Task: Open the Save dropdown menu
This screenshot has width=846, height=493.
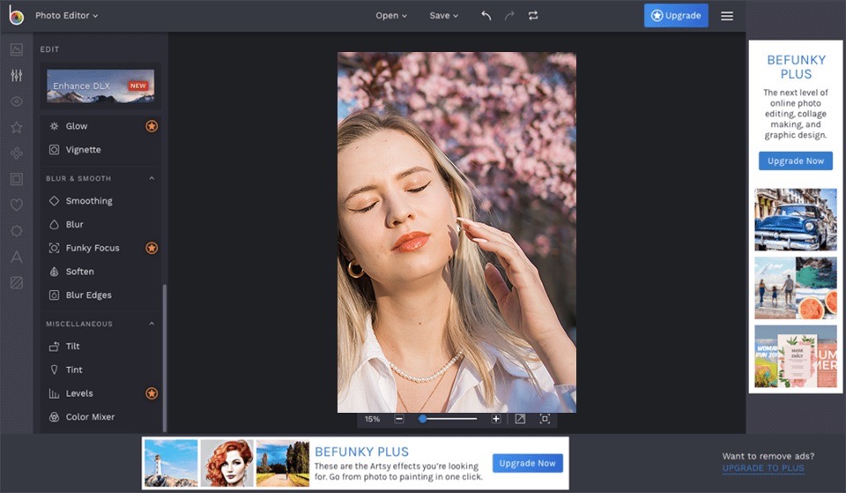Action: pos(443,16)
